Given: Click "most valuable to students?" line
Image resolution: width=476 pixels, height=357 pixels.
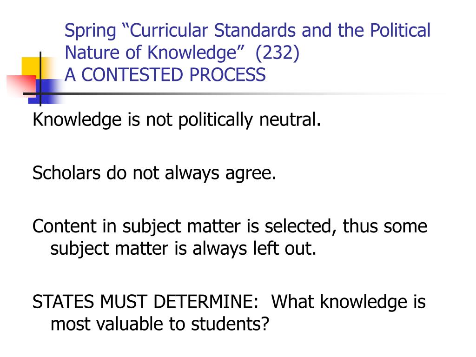Looking at the screenshot, I should click(x=160, y=324).
